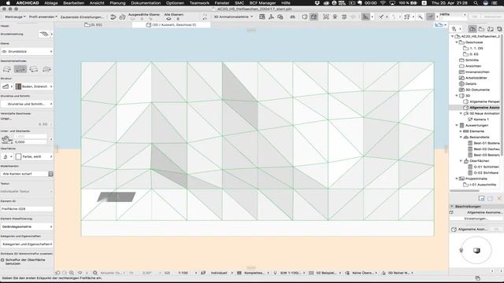The height and width of the screenshot is (283, 504).
Task: Open the View Map navigator icon
Action: (x=481, y=29)
